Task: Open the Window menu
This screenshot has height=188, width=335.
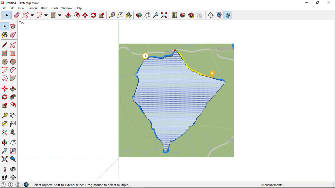Action: tap(67, 8)
